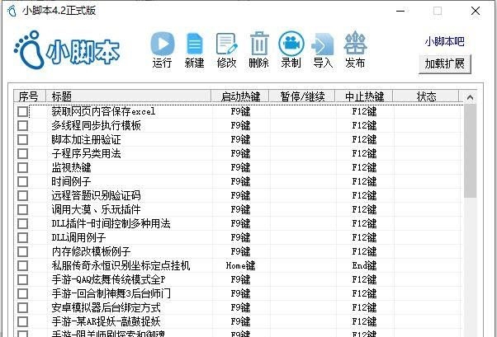The width and height of the screenshot is (497, 337).
Task: Click the 发布 (Publish) icon
Action: click(355, 43)
